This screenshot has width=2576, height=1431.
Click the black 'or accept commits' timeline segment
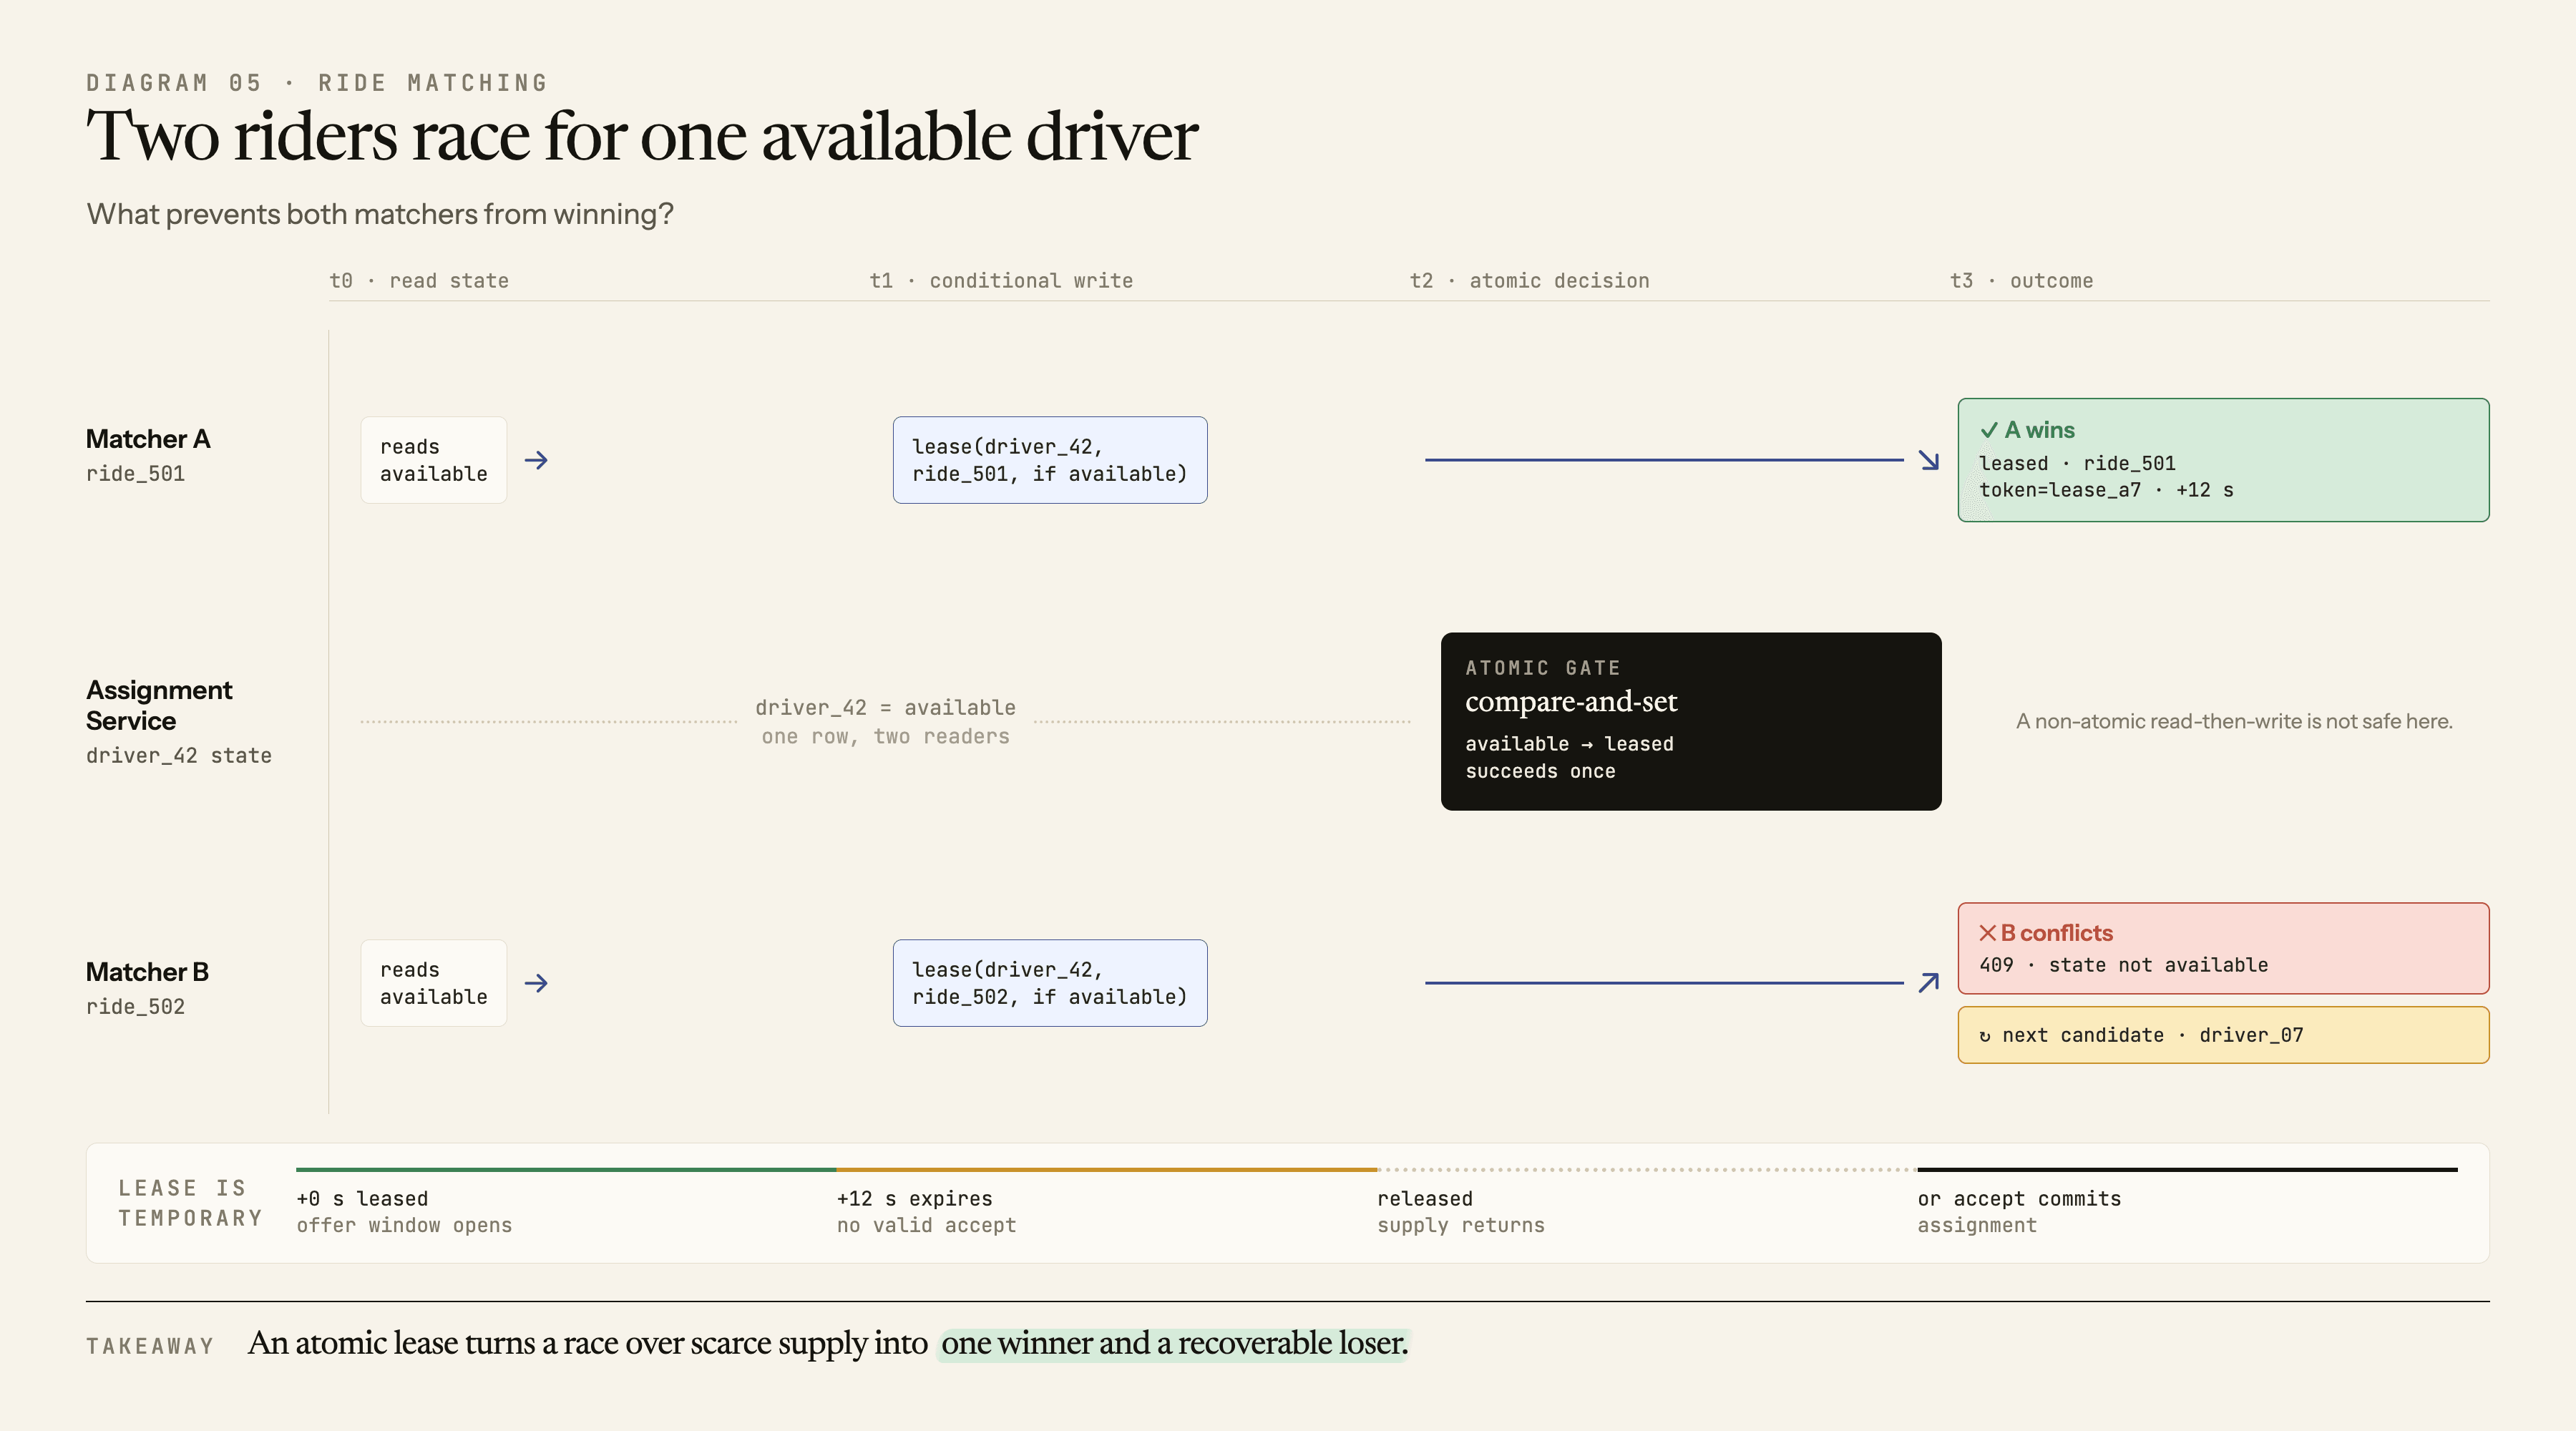point(2188,1169)
